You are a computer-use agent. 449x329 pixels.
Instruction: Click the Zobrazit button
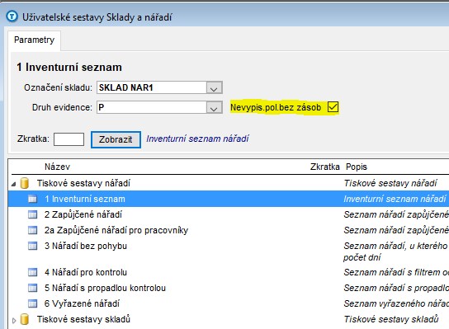(x=116, y=139)
